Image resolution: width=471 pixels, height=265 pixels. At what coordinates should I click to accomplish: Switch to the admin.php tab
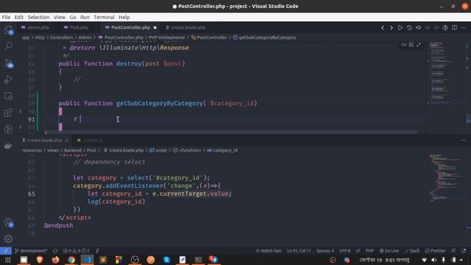pos(35,27)
